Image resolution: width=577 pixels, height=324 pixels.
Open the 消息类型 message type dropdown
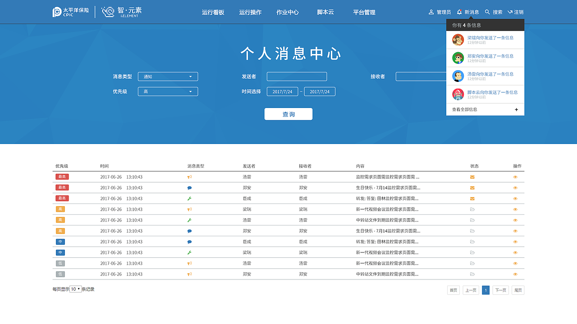coord(168,76)
